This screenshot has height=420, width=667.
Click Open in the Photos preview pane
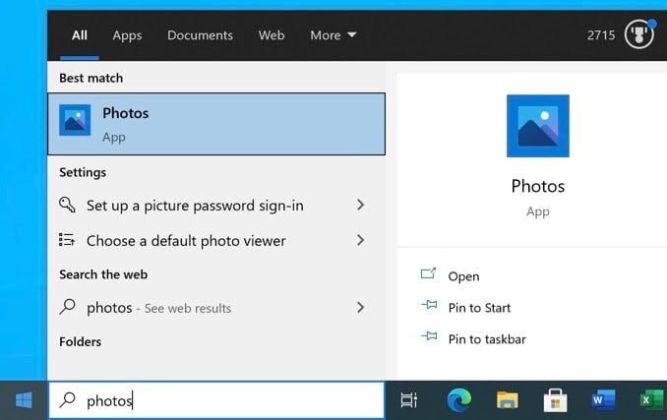pos(462,276)
